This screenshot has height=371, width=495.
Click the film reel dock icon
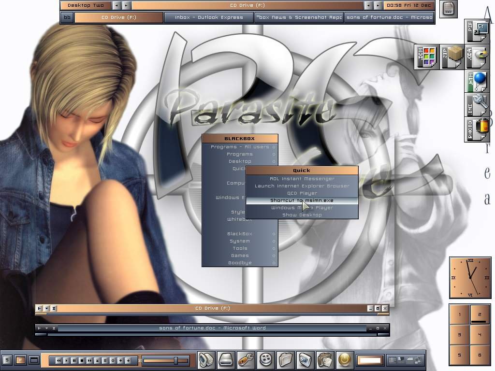pos(266,359)
